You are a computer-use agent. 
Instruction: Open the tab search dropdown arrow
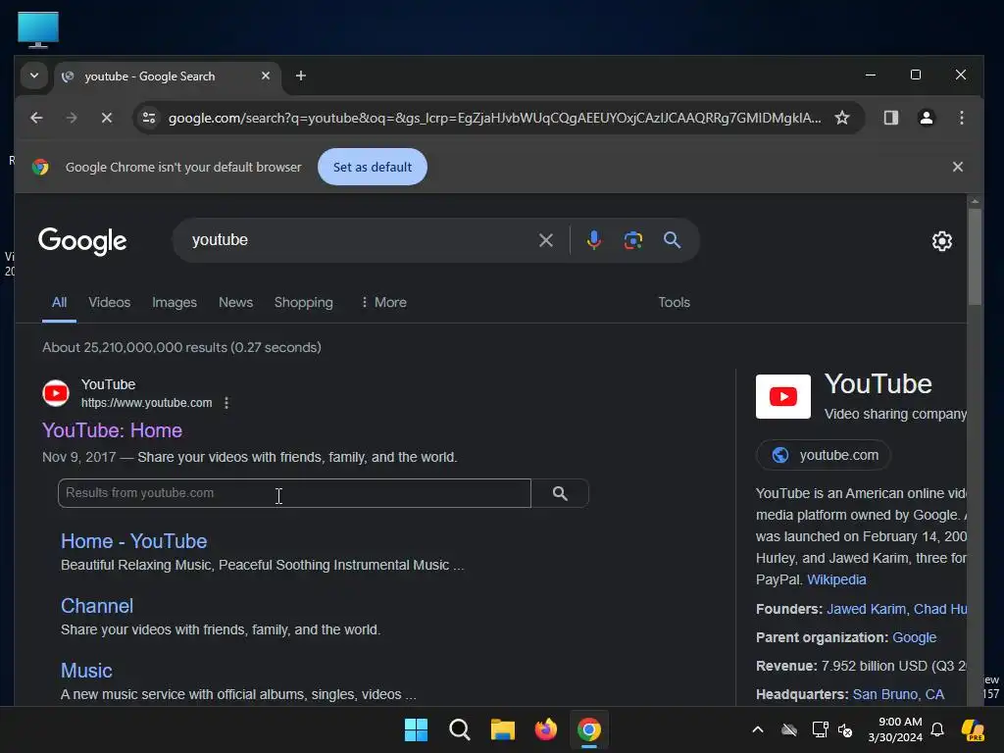34,75
